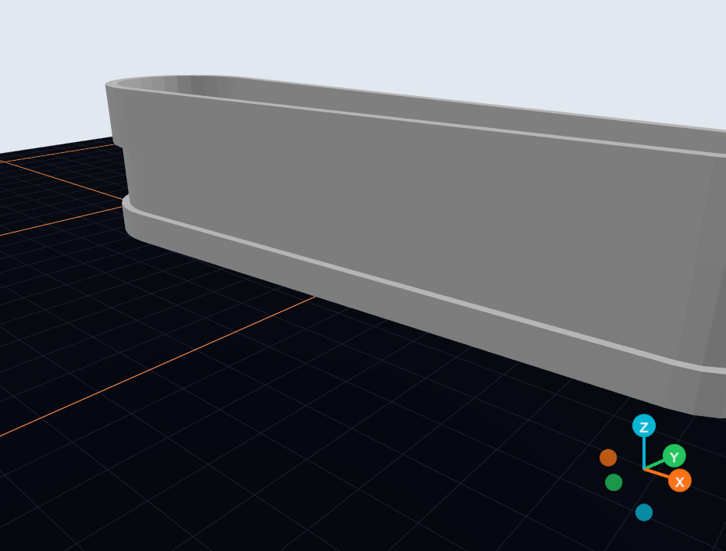The width and height of the screenshot is (726, 551).
Task: Click the unlabeled dark green negative Y handle
Action: point(614,482)
